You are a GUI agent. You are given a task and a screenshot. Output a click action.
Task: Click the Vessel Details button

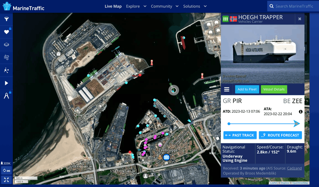(x=274, y=89)
